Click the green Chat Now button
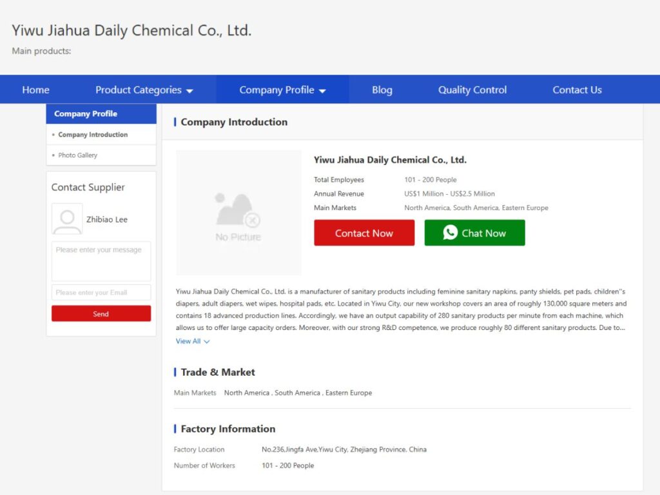Image resolution: width=660 pixels, height=495 pixels. 475,233
